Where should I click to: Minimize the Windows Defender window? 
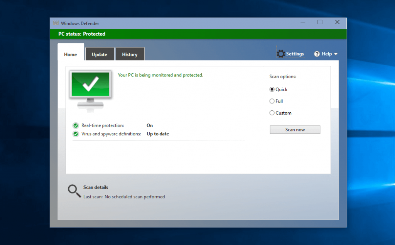click(x=302, y=22)
